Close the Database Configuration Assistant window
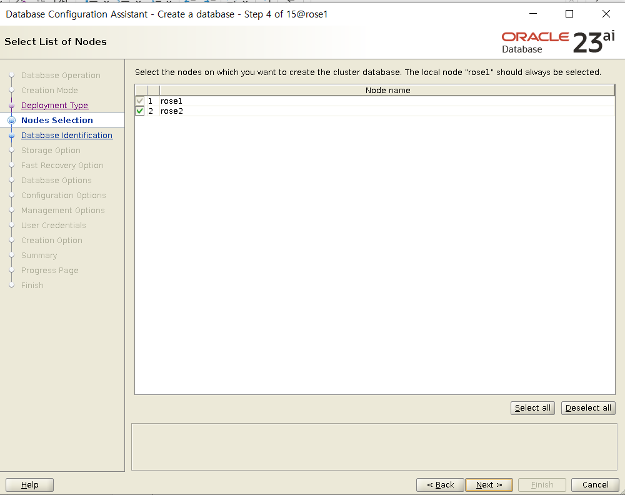 [x=606, y=14]
